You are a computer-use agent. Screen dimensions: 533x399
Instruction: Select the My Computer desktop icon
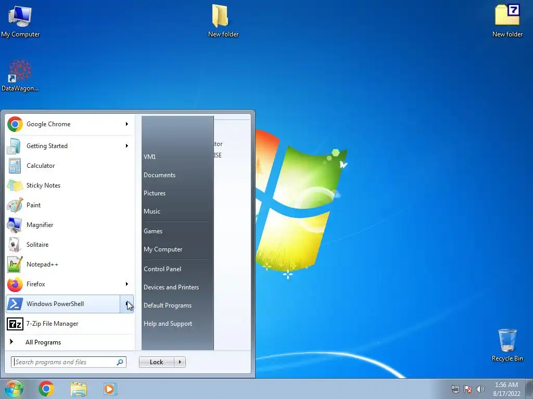pos(20,21)
